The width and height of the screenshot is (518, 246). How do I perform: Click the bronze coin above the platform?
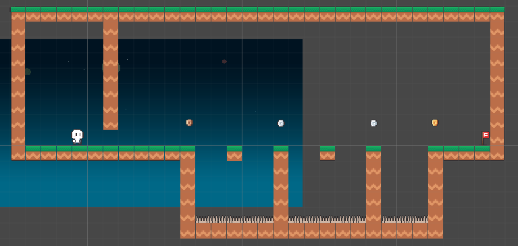[x=189, y=123]
